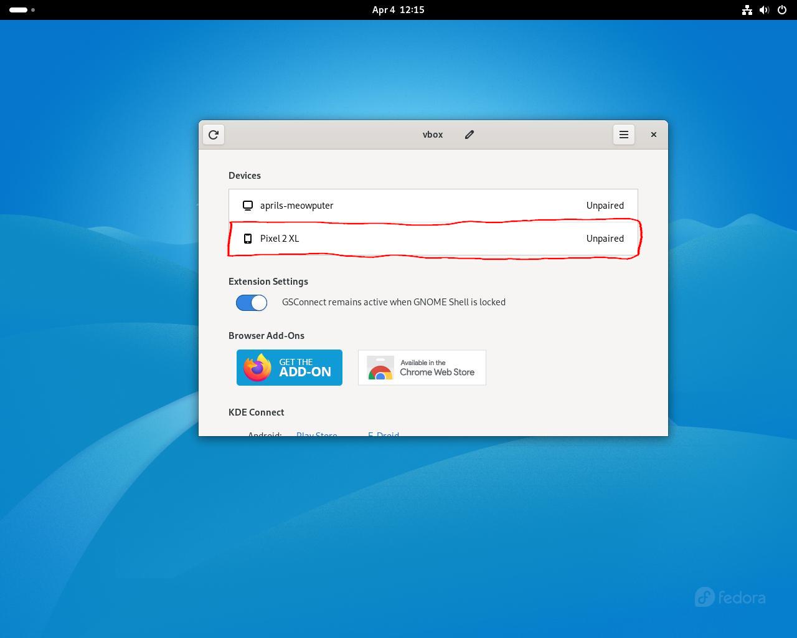Click the Devices section heading
Screen dimensions: 797x638
[245, 176]
